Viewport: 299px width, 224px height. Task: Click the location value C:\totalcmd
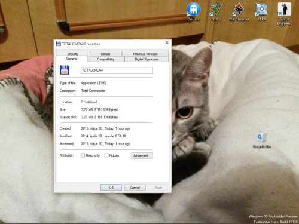(x=89, y=102)
